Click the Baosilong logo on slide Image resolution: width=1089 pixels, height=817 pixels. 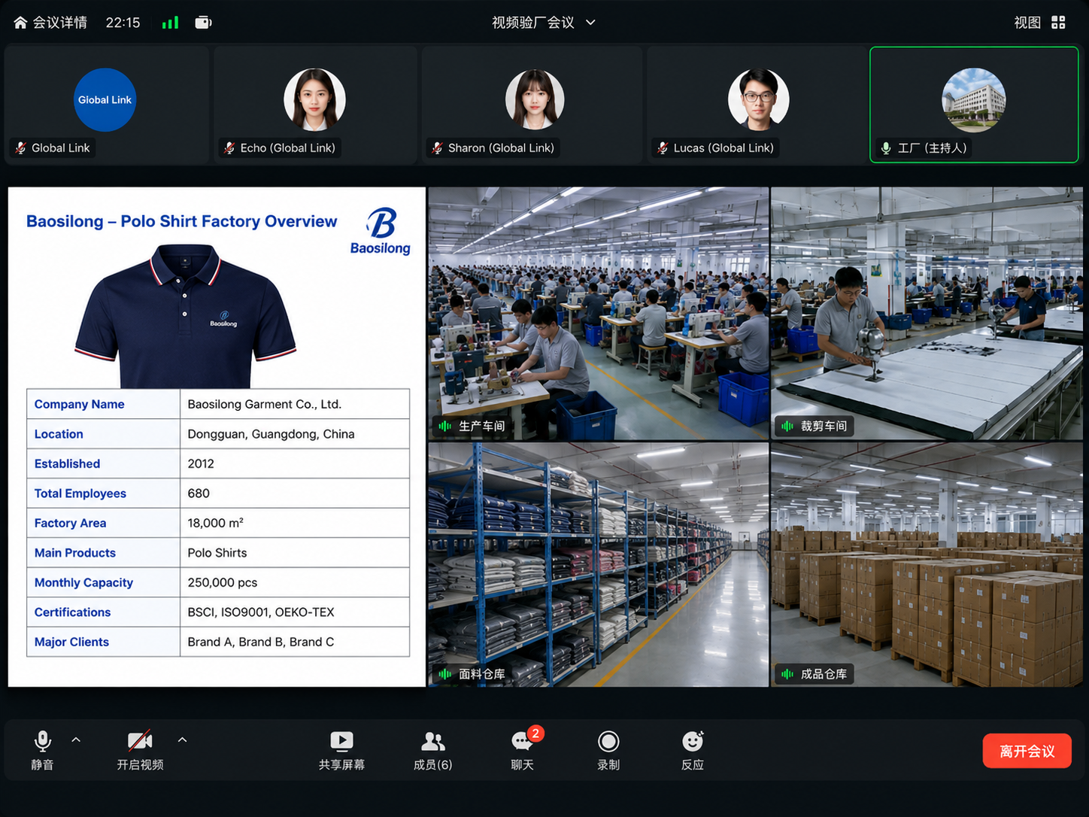coord(381,231)
